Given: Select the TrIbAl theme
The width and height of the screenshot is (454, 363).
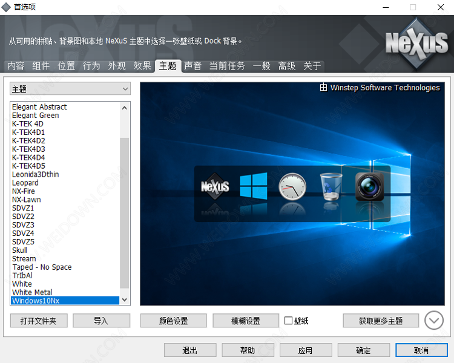Looking at the screenshot, I should 65,275.
